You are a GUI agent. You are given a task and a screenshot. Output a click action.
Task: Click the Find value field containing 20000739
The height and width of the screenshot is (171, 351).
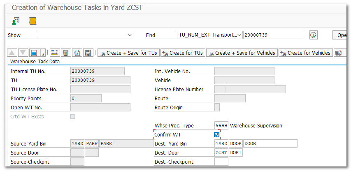[273, 35]
